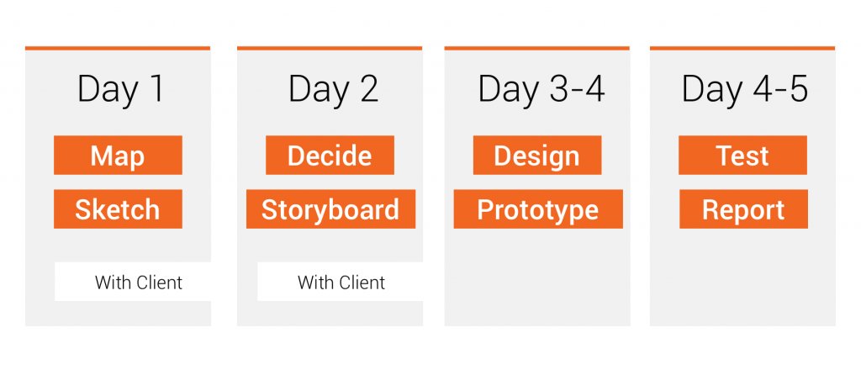
Task: Click the Test button under Day 4-5
Action: pos(743,156)
